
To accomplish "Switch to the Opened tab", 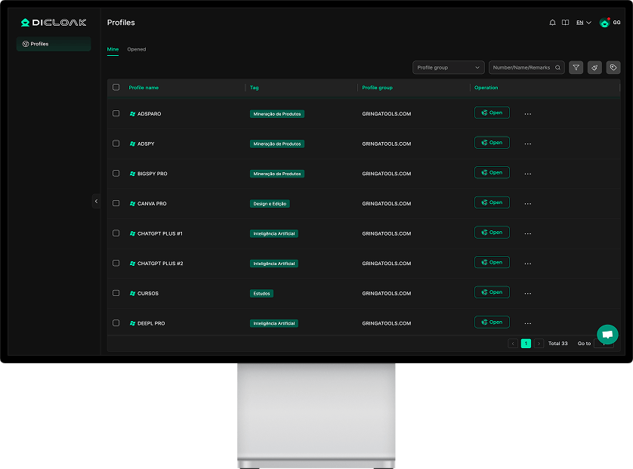I will tap(137, 50).
